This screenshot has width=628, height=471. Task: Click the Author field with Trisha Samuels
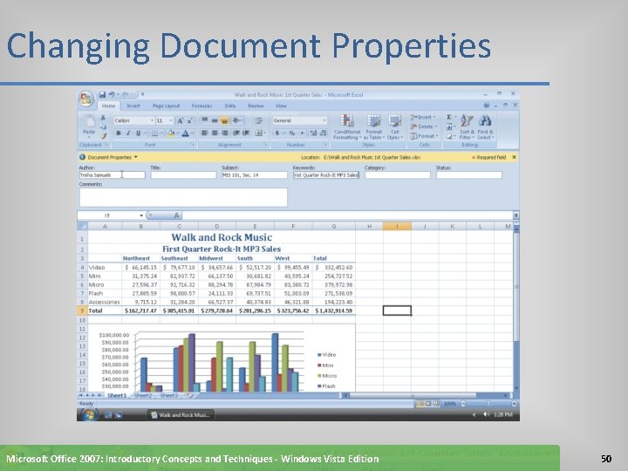point(113,175)
